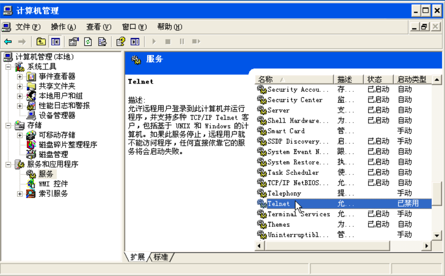Viewport: 445px width, 276px height.
Task: Open the 帮助(H) menu
Action: [170, 27]
